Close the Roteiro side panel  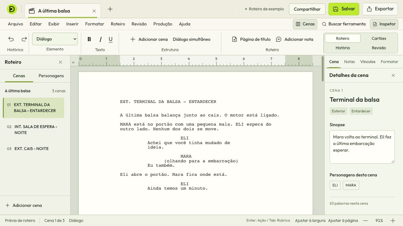[60, 62]
